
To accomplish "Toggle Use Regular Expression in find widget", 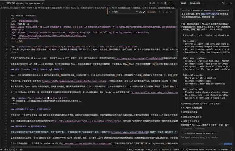I will [x=144, y=12].
